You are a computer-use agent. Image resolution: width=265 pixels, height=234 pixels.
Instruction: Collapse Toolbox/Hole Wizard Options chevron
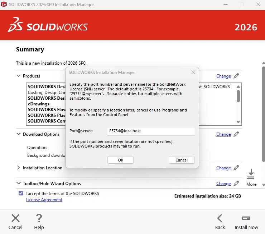19,183
